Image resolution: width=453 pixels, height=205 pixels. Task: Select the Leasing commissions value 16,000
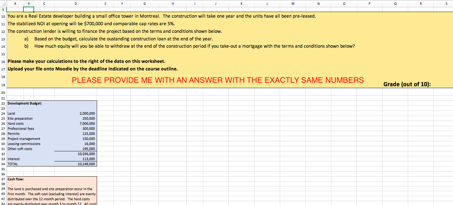[x=89, y=144]
